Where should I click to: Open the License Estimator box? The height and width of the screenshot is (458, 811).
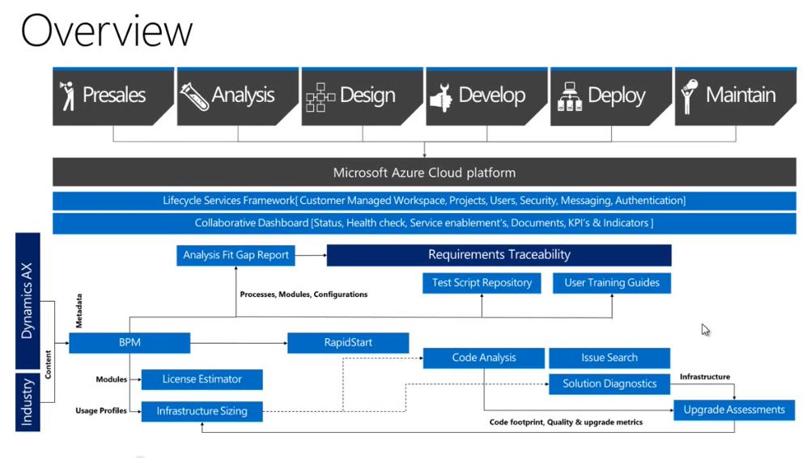pyautogui.click(x=202, y=380)
